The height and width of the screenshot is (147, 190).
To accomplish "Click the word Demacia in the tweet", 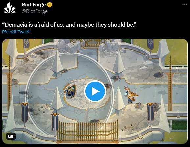I will (x=16, y=25).
